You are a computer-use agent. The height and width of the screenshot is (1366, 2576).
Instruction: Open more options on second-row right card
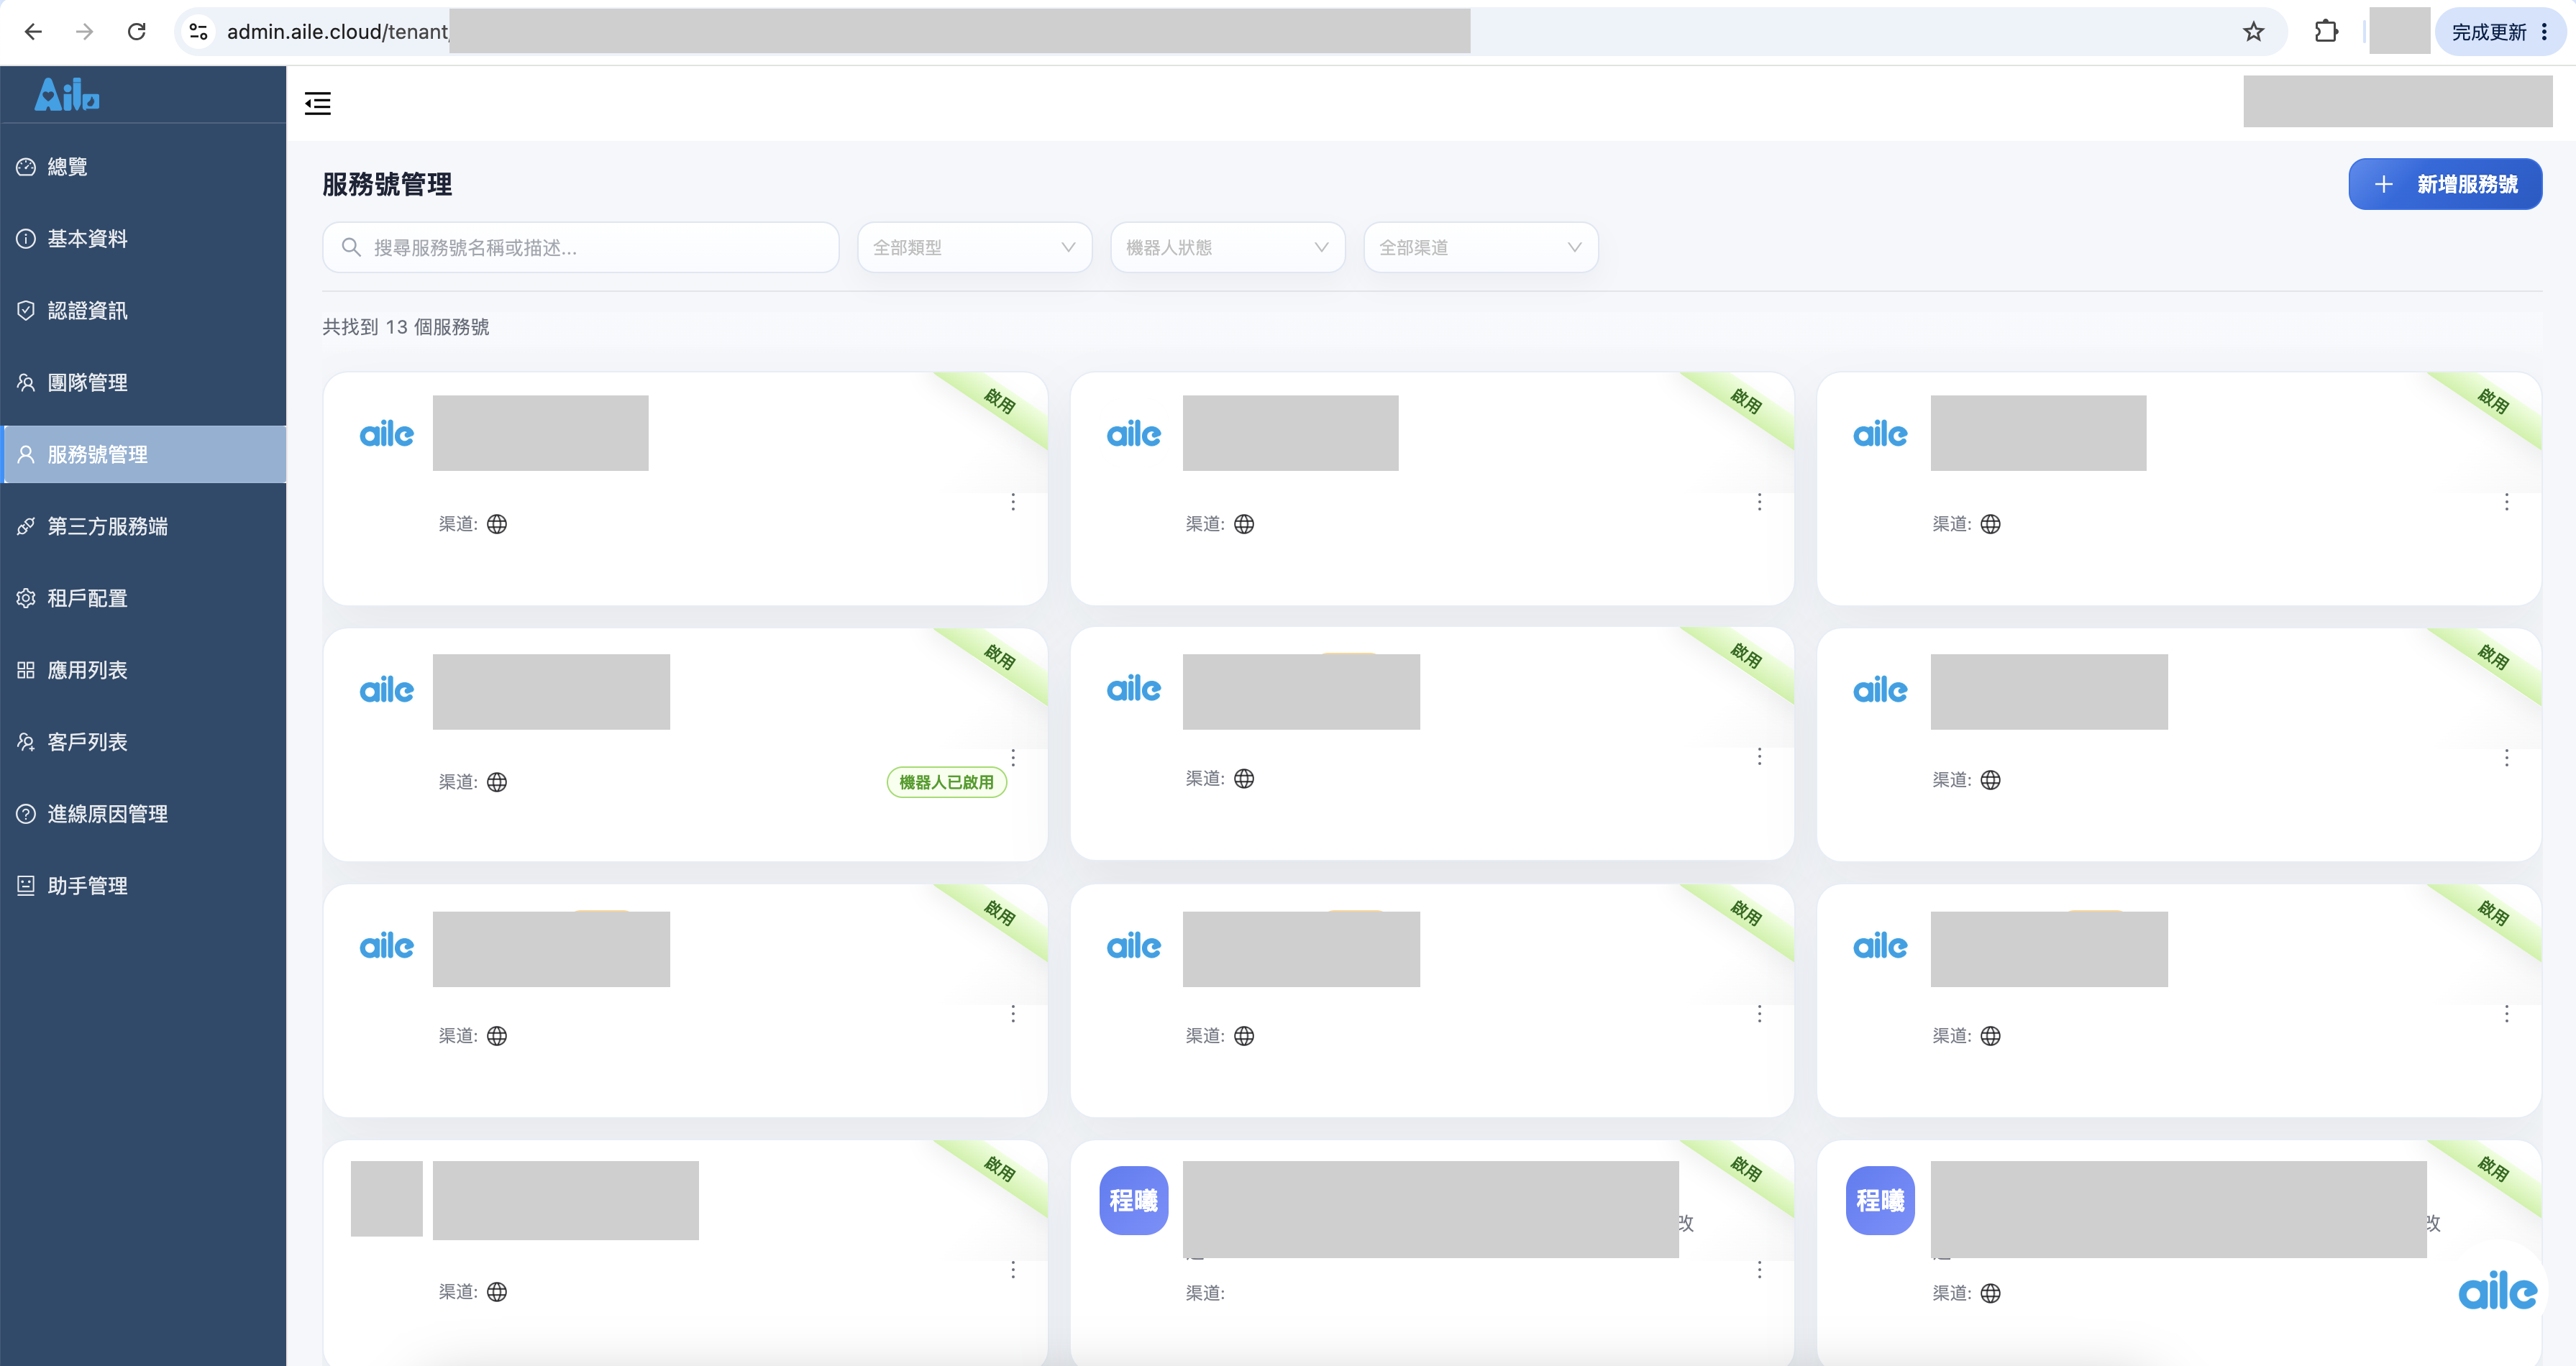(x=2507, y=758)
